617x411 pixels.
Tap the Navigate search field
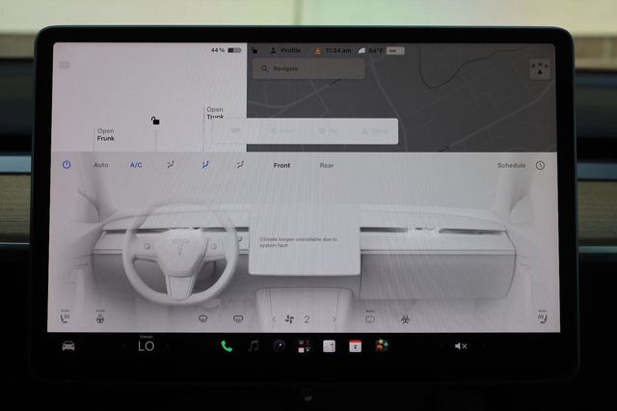click(308, 68)
